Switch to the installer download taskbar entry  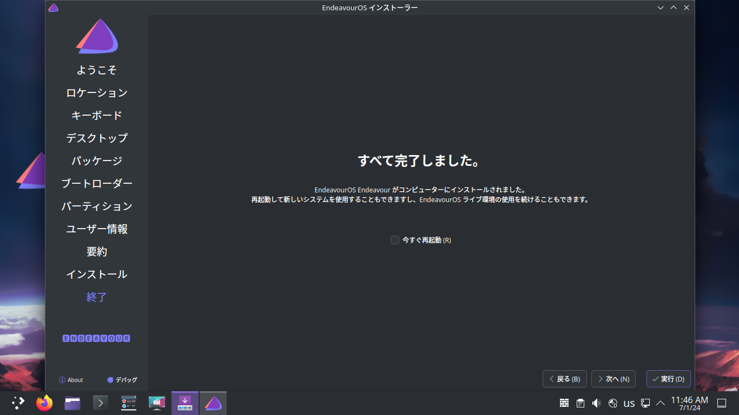click(x=185, y=403)
